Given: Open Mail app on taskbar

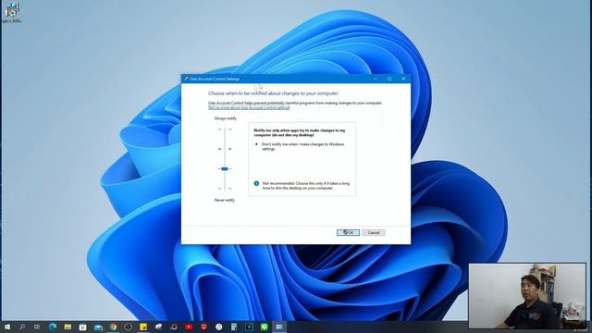Looking at the screenshot, I should (98, 327).
